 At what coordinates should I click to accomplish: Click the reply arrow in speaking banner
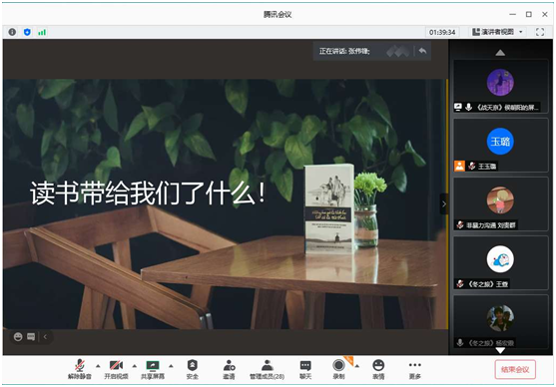pos(422,51)
